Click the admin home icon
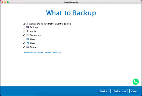This screenshot has height=96, width=142. 28,31
